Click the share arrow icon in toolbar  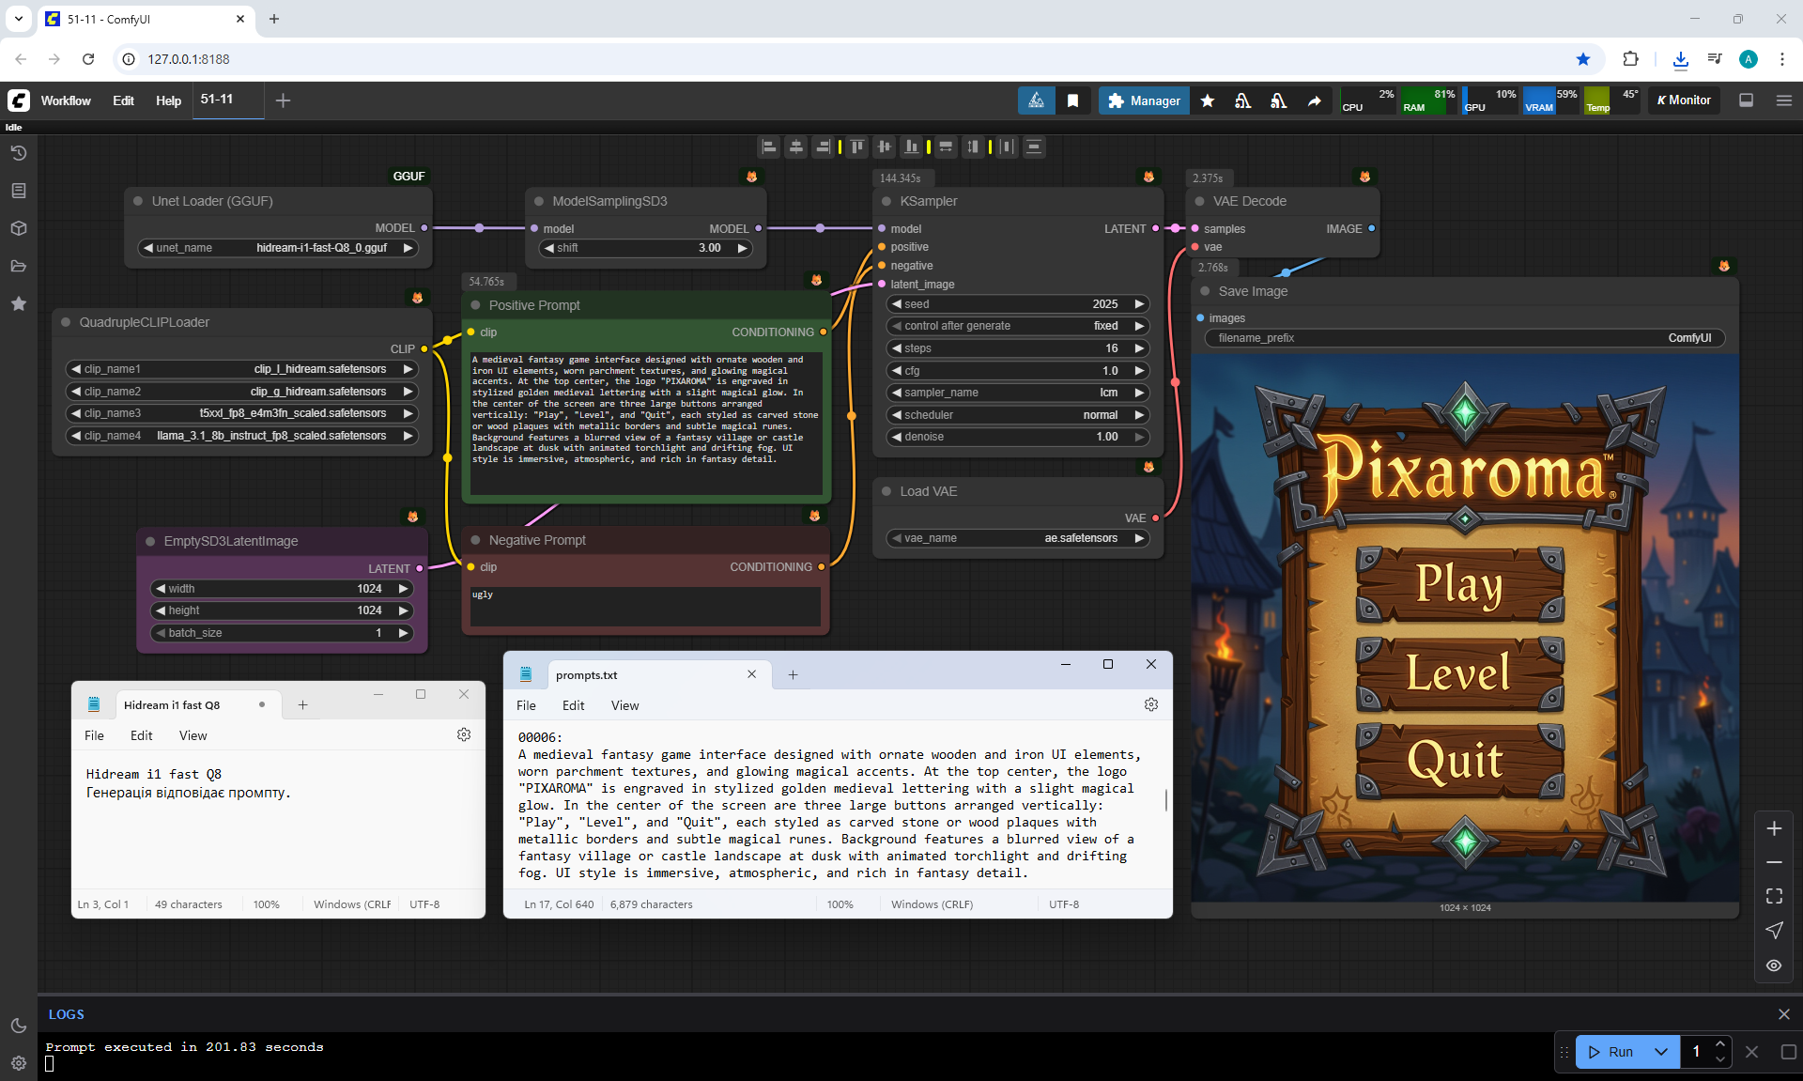1314,100
